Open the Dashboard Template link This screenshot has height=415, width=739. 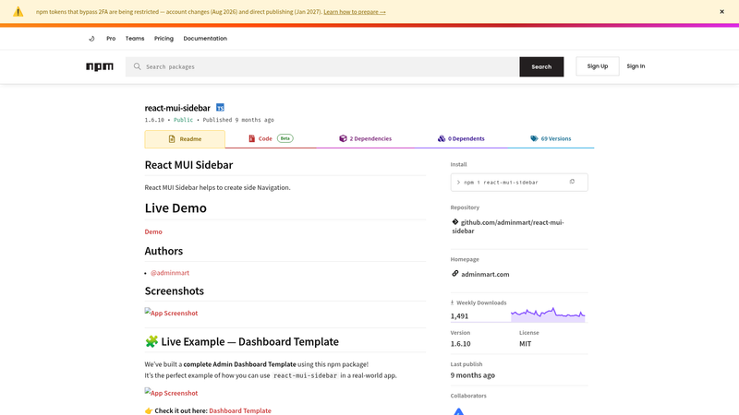[x=240, y=410]
